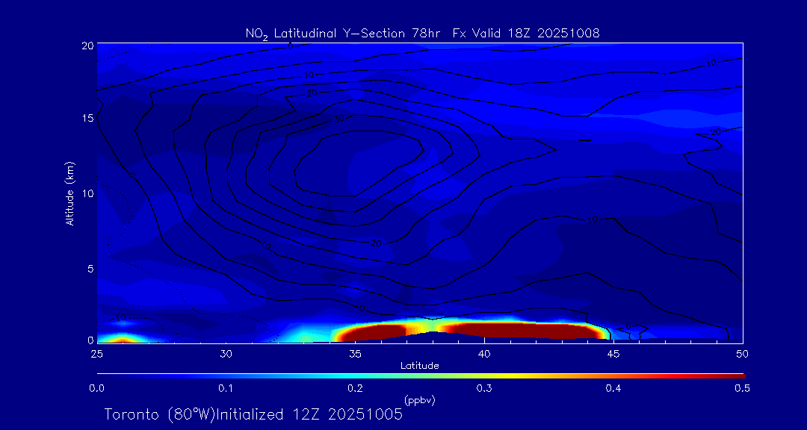Click the Latitude x-axis label

418,366
